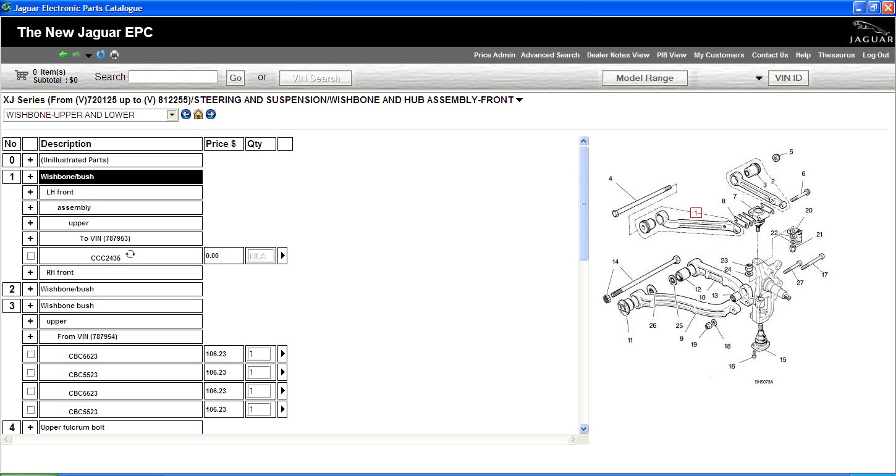Open My Customers

(x=719, y=55)
